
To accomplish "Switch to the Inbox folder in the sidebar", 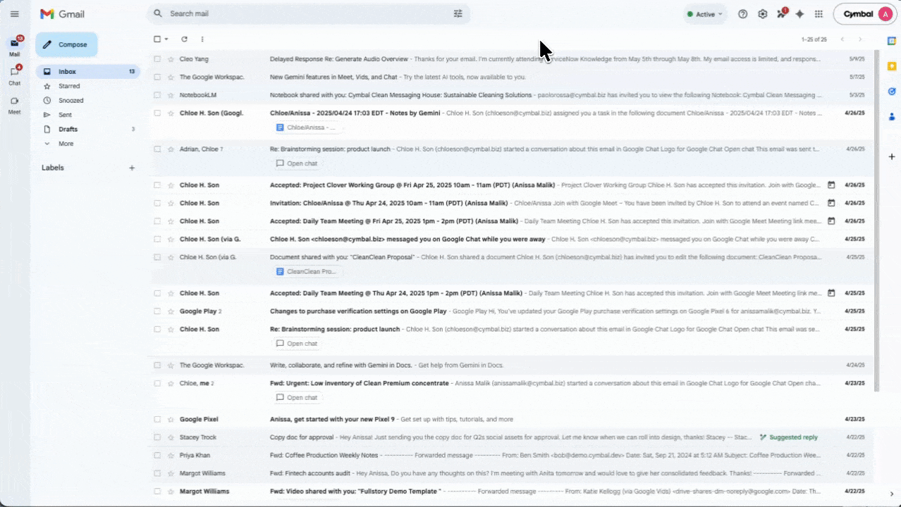I will click(x=67, y=71).
